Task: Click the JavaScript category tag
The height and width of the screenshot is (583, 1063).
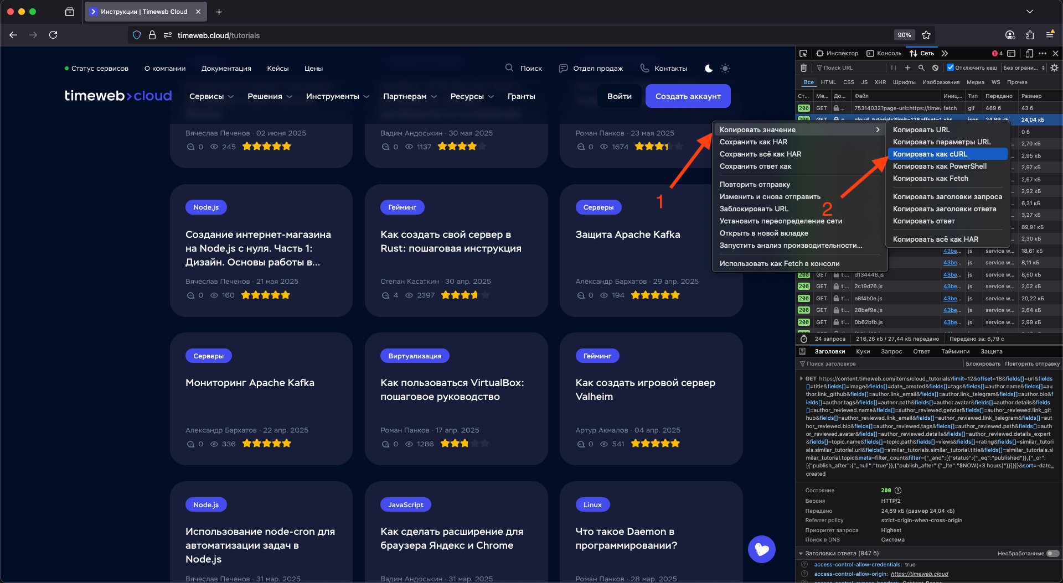Action: [x=405, y=504]
